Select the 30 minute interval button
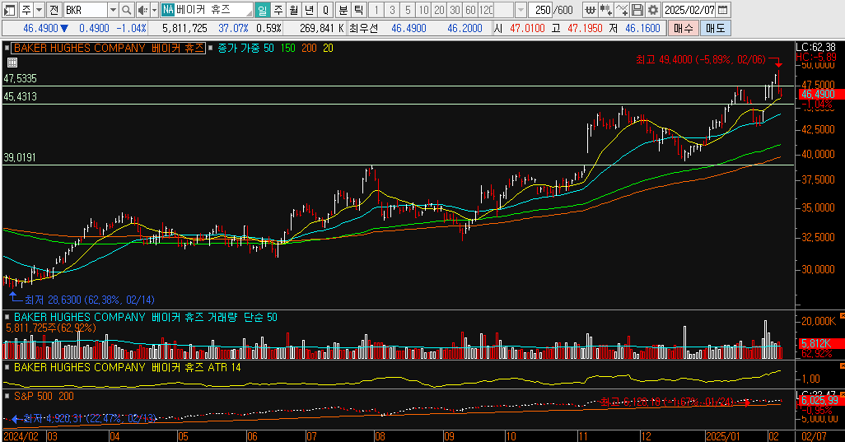This screenshot has width=845, height=442. 455,10
